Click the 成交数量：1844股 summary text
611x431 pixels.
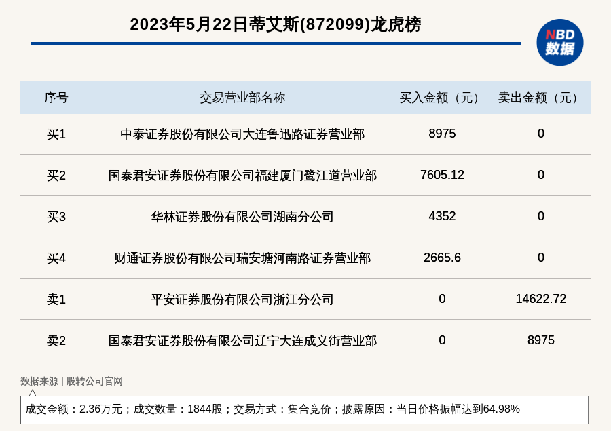tap(178, 409)
